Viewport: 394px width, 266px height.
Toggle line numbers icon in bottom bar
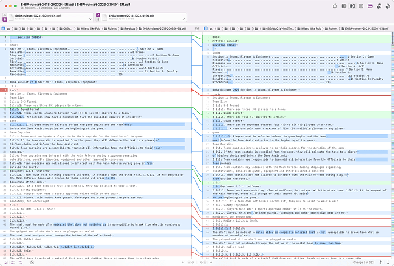pyautogui.click(x=13, y=262)
